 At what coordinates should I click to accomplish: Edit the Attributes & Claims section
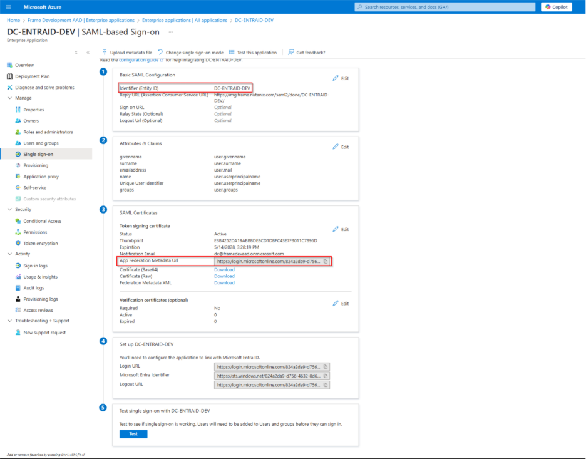pos(341,147)
